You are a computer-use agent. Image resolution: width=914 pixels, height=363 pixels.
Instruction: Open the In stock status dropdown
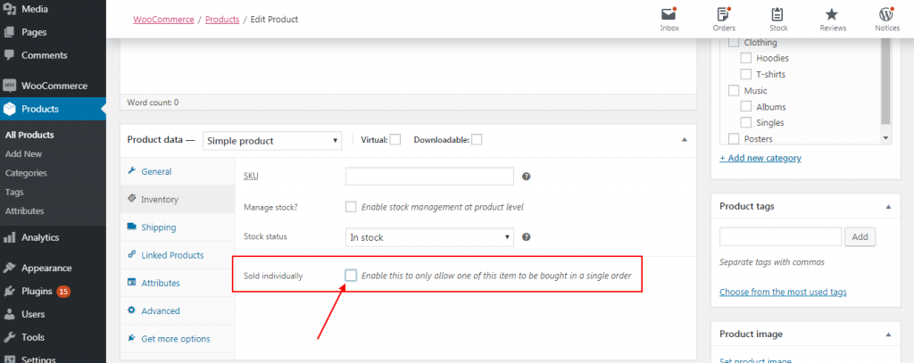point(429,237)
